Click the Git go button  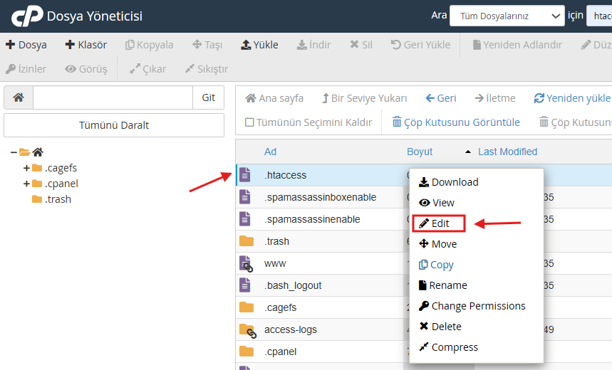pos(208,98)
